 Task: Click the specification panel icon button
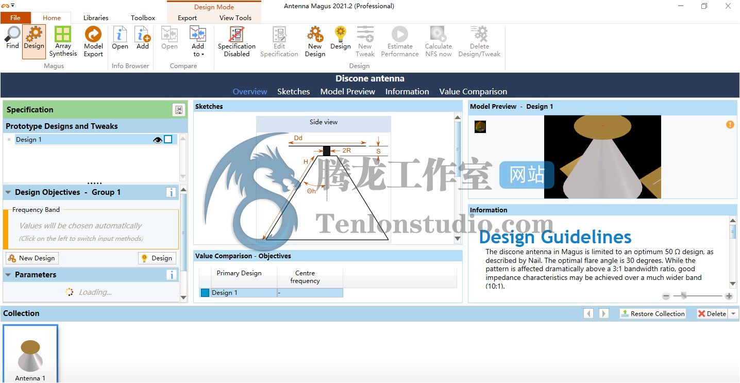coord(179,110)
